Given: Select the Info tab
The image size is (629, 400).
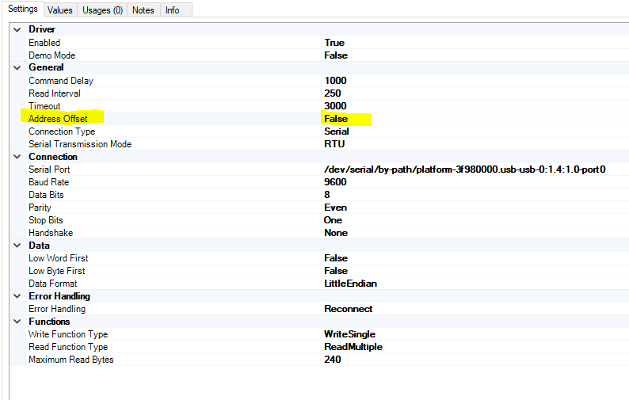Looking at the screenshot, I should (x=172, y=10).
